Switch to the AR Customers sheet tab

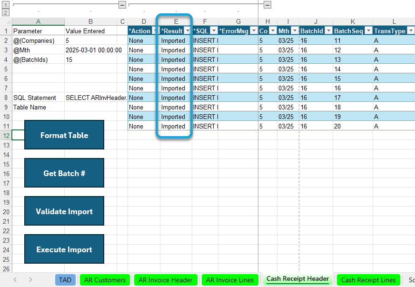pyautogui.click(x=105, y=280)
